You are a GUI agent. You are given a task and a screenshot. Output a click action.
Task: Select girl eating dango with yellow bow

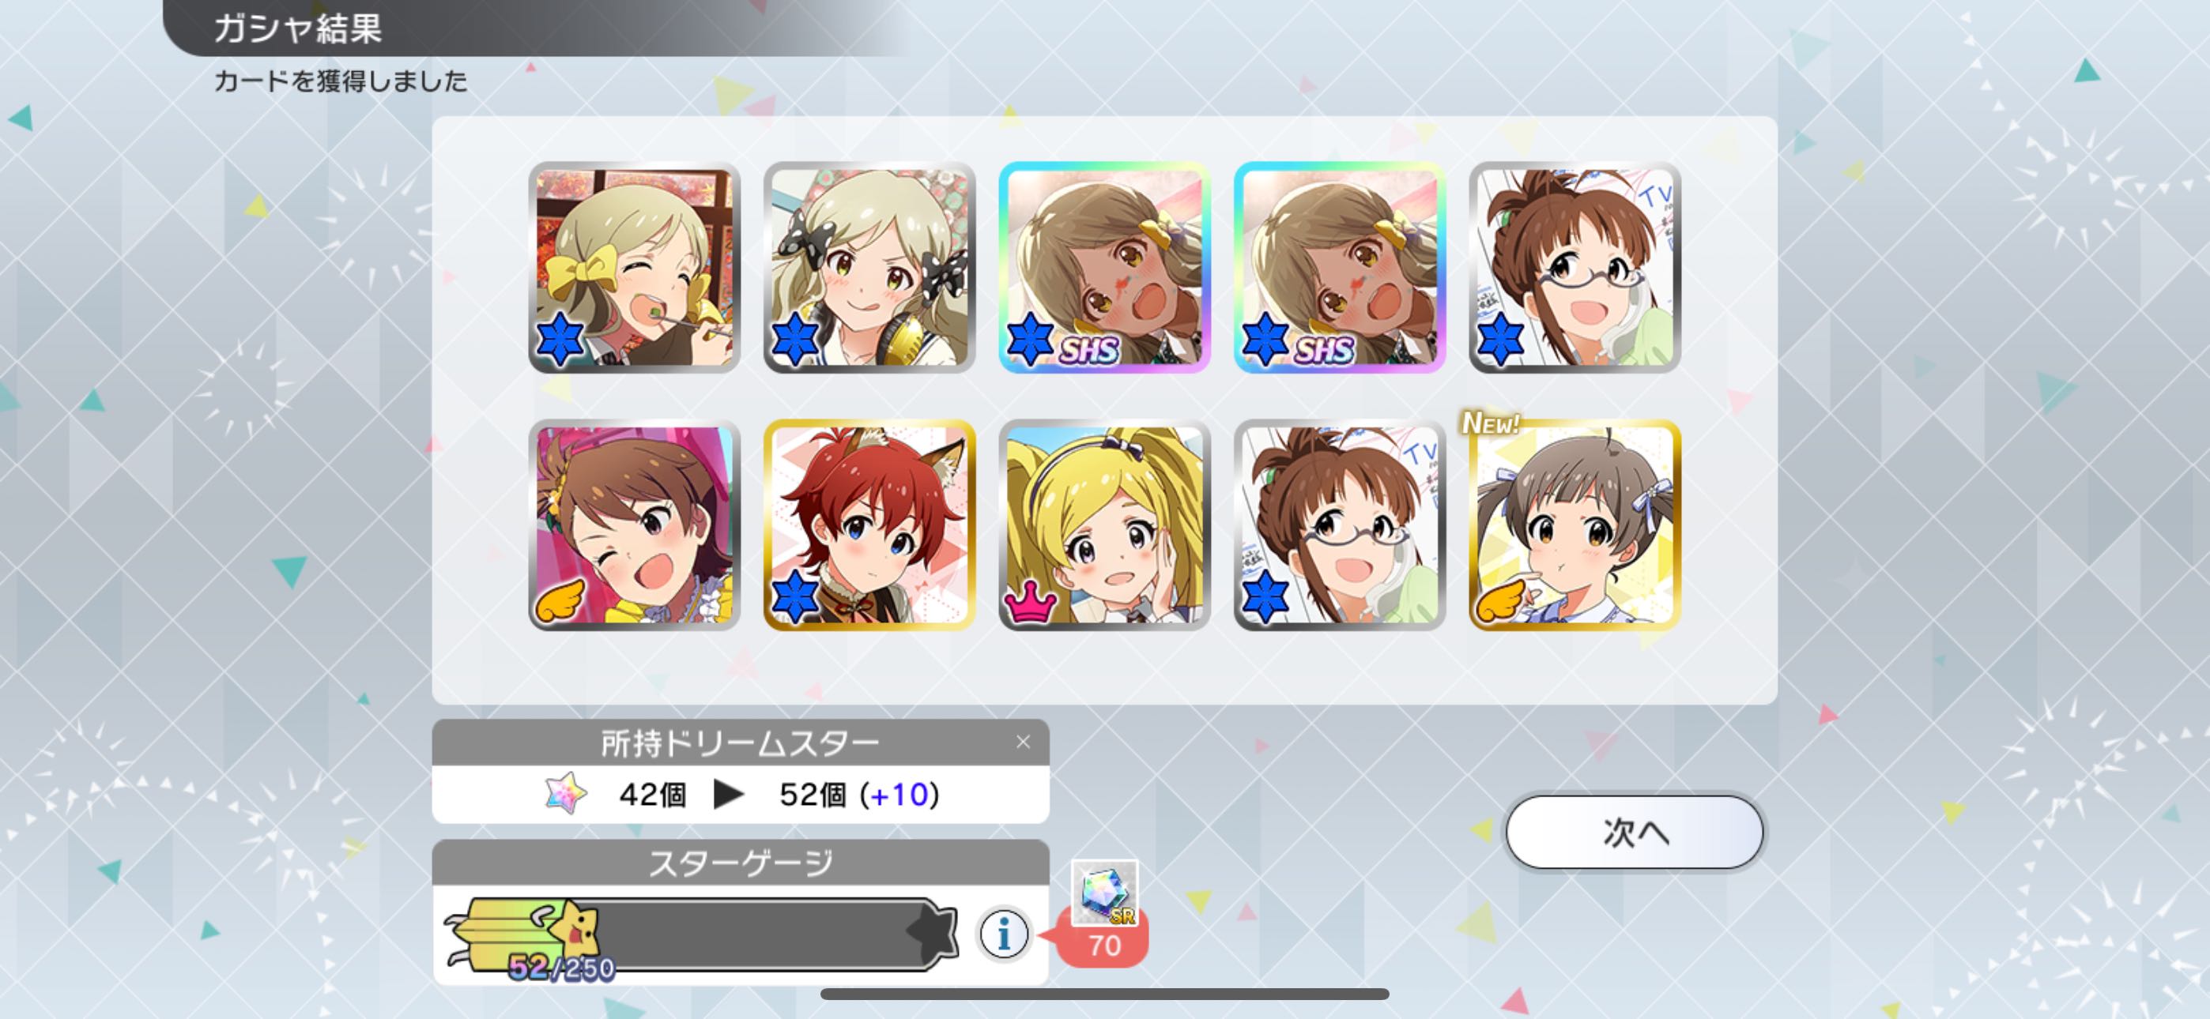click(634, 267)
